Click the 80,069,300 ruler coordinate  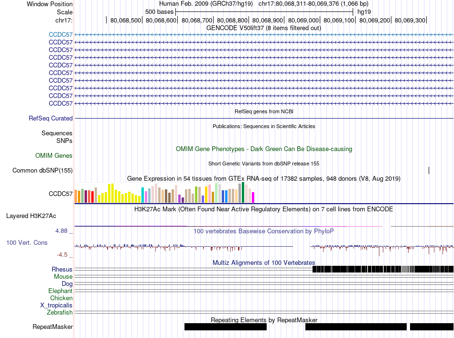pyautogui.click(x=410, y=20)
